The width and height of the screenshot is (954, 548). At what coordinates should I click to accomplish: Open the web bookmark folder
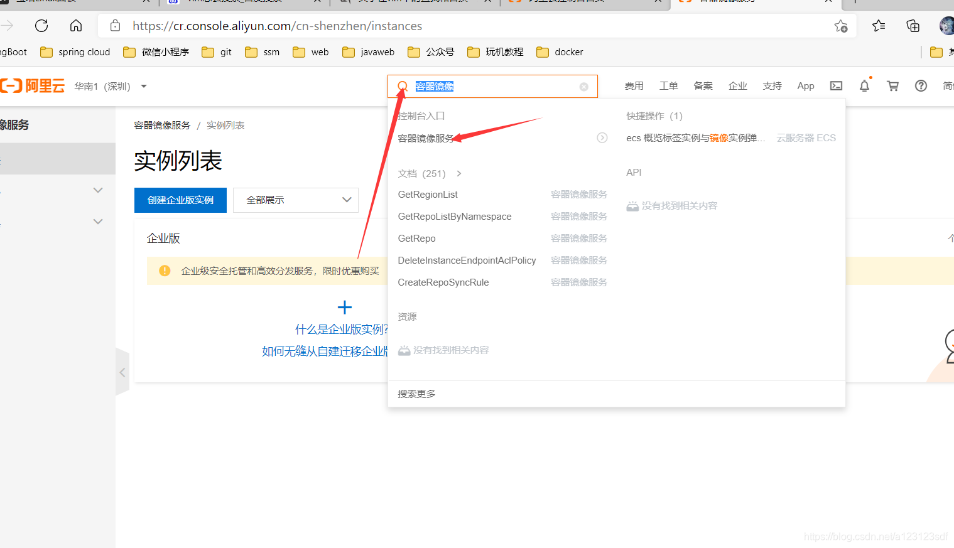point(311,52)
